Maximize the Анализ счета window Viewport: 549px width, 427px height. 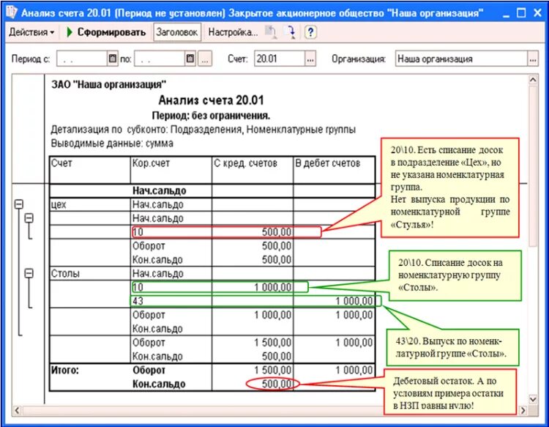(x=521, y=13)
